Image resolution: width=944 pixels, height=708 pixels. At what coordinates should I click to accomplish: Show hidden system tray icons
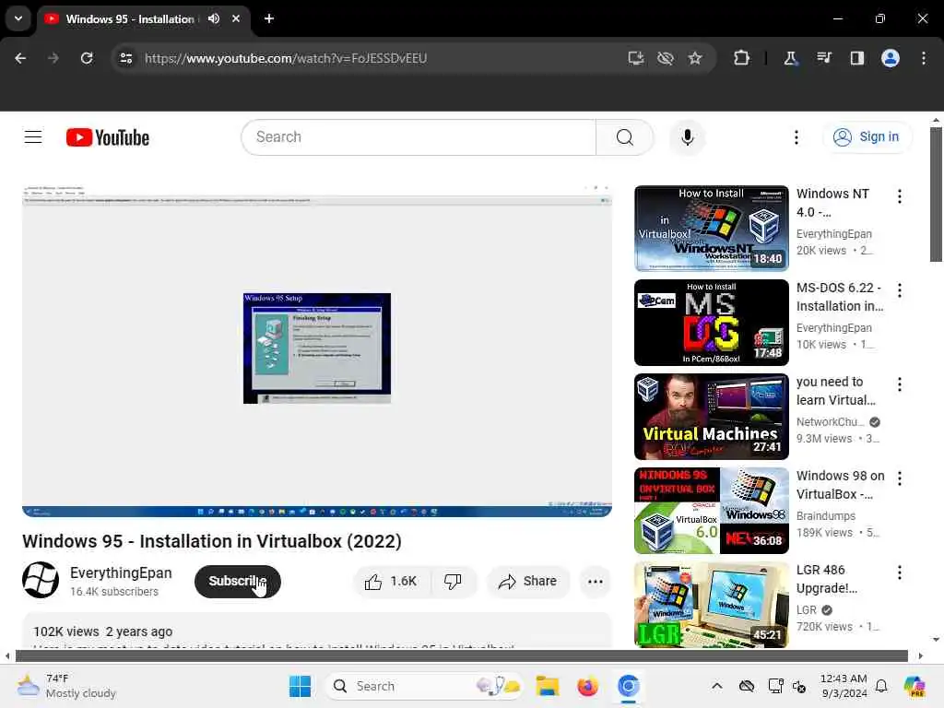click(716, 686)
